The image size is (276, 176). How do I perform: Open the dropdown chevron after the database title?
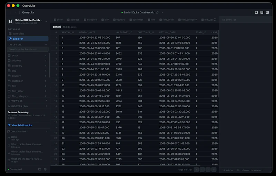[x=162, y=12]
